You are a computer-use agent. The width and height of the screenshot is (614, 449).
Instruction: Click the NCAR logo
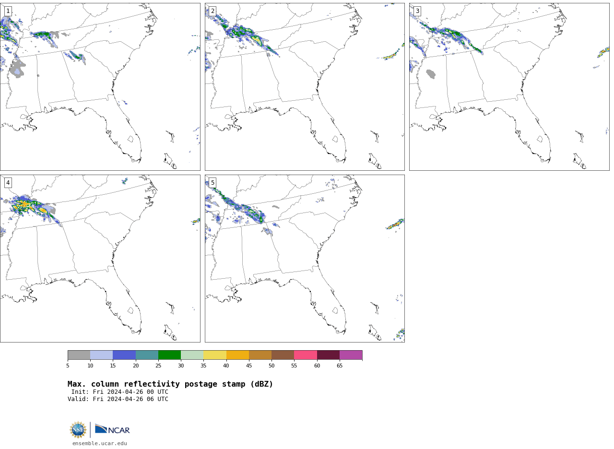(x=112, y=429)
